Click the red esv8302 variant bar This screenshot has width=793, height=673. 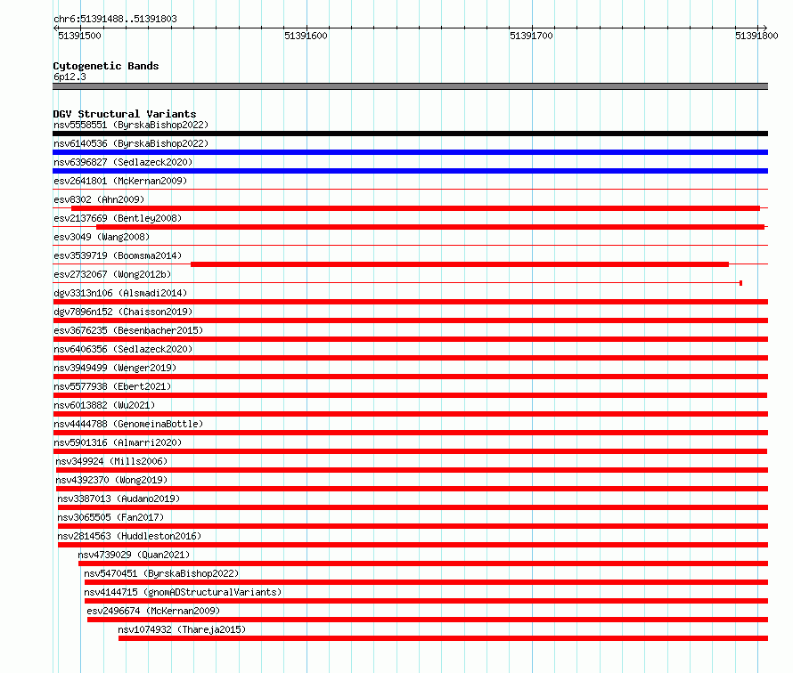point(415,208)
